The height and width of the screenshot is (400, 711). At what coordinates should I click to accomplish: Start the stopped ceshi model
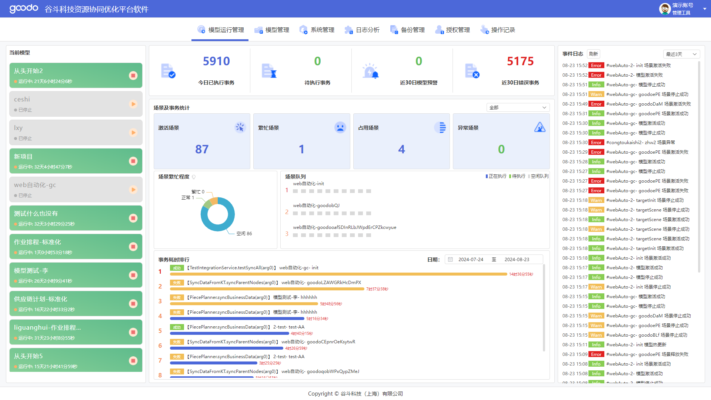click(133, 104)
